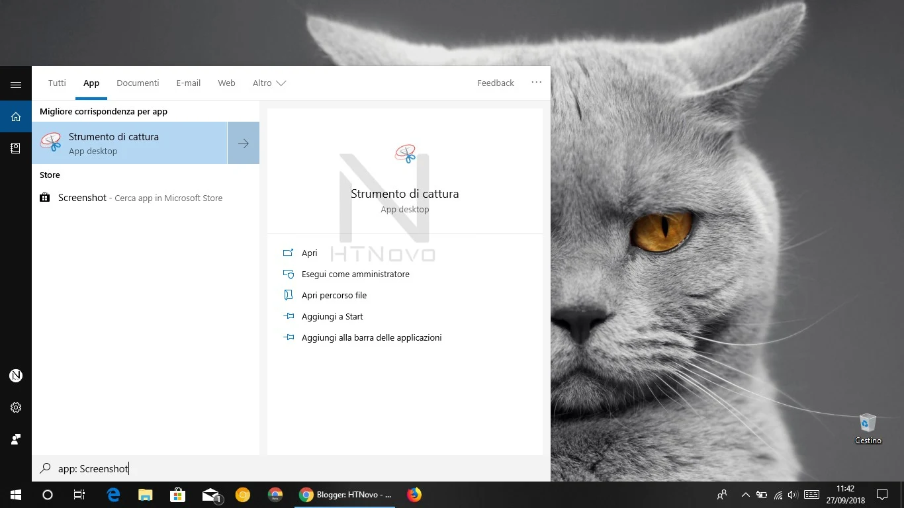Image resolution: width=904 pixels, height=508 pixels.
Task: Open the Mail app on taskbar
Action: click(x=211, y=495)
